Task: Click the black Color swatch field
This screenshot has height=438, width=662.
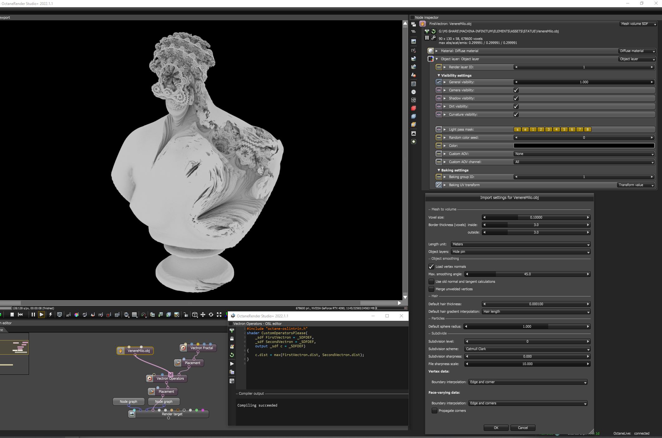Action: (x=584, y=146)
